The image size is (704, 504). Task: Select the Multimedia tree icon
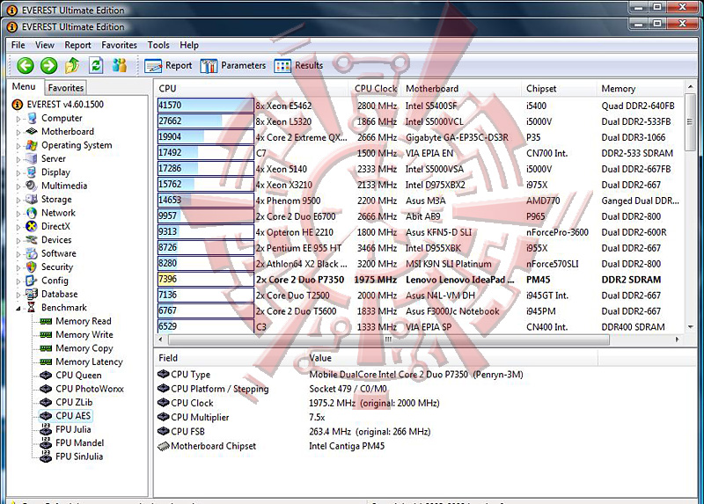32,186
